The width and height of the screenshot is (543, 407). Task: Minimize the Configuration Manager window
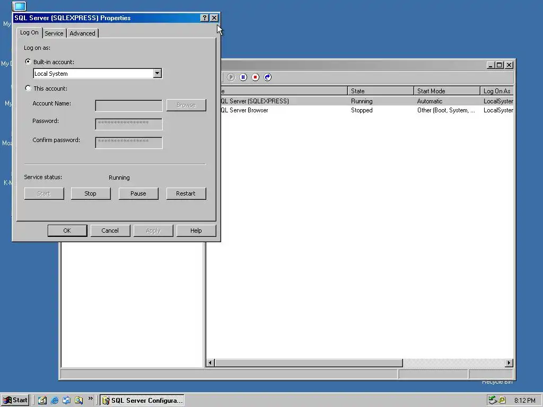[491, 65]
